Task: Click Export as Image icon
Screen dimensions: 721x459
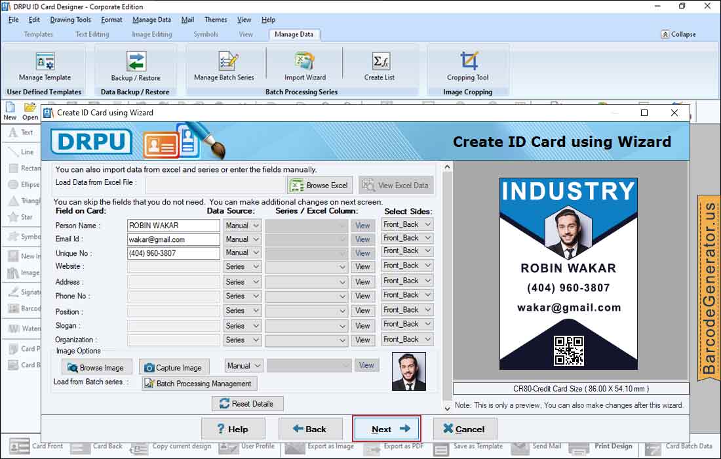Action: [320, 447]
